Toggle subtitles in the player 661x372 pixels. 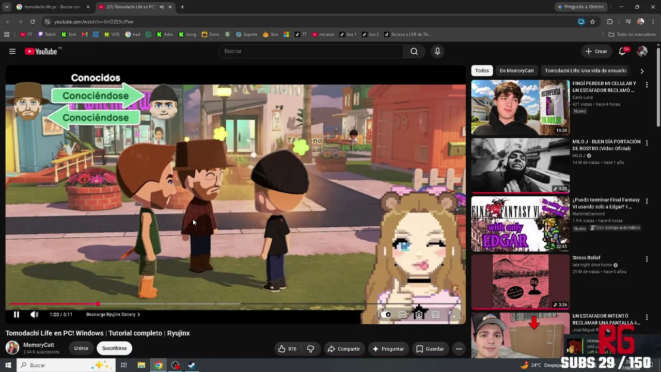coord(402,314)
